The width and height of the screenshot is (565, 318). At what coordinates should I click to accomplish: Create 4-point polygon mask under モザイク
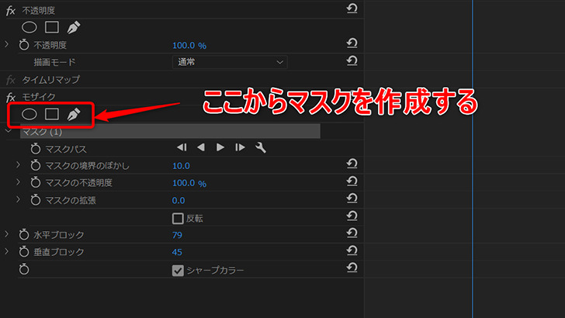tap(52, 114)
